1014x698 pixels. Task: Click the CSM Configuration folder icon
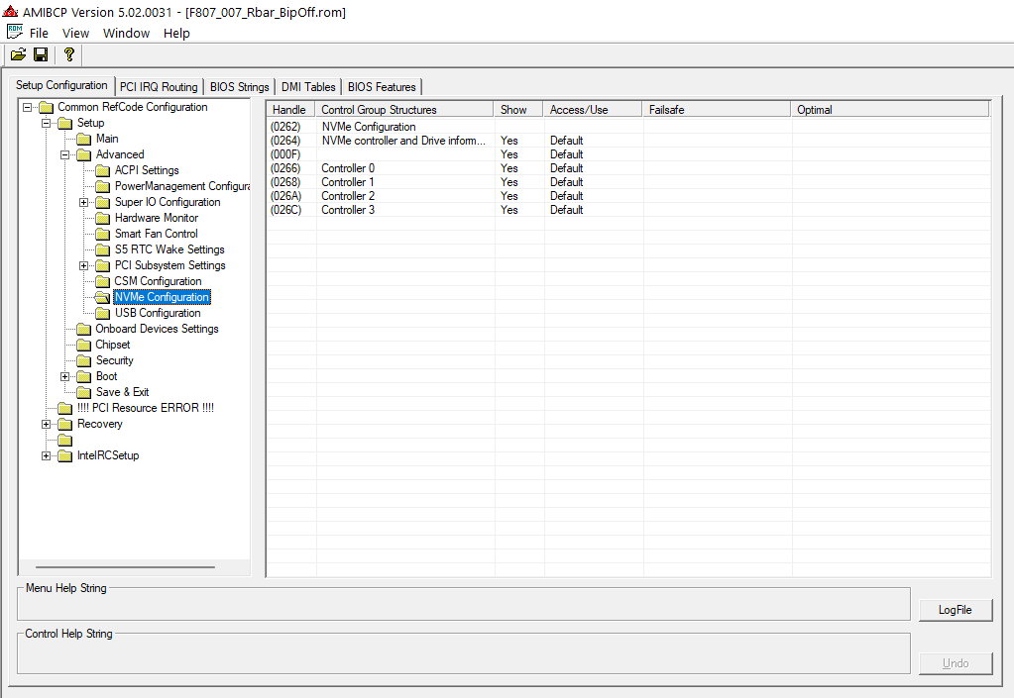pyautogui.click(x=102, y=281)
